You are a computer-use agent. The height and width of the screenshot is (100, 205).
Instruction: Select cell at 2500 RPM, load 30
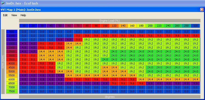(x=42, y=52)
